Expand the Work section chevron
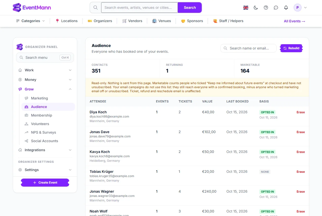The height and width of the screenshot is (216, 322). click(x=70, y=70)
